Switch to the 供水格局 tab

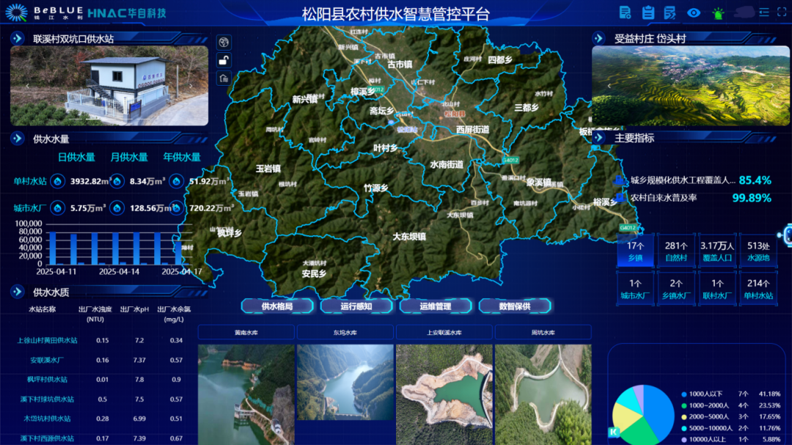pyautogui.click(x=276, y=306)
